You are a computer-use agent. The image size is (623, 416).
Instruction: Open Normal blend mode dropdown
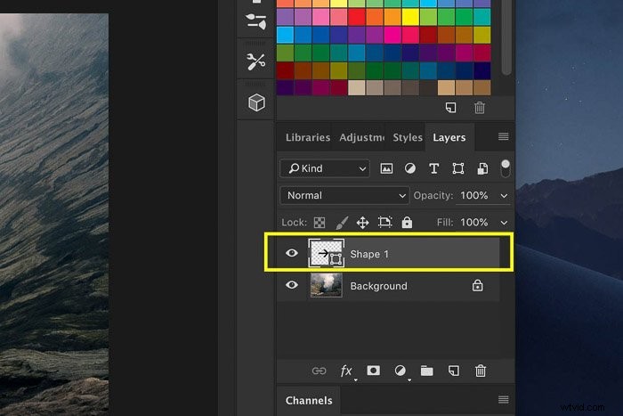[x=344, y=196]
